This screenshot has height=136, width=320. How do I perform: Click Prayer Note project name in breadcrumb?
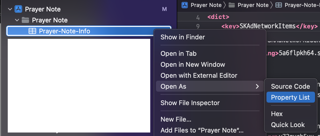click(206, 5)
